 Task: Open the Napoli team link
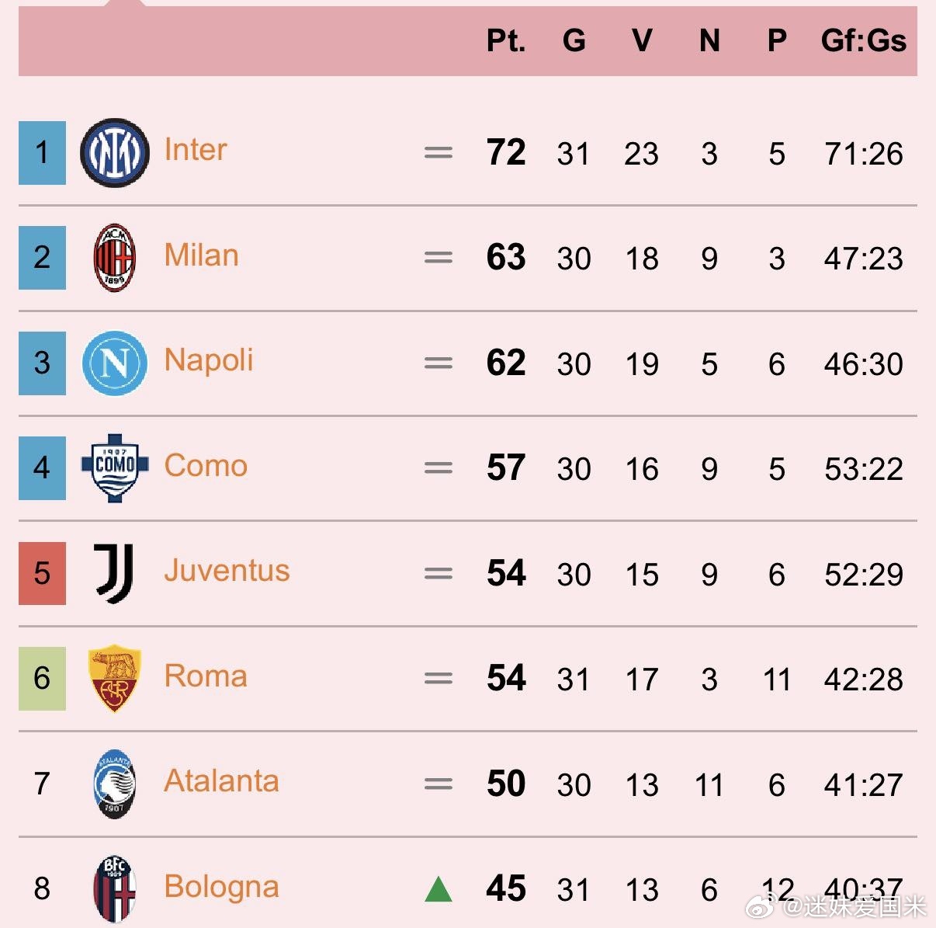point(209,360)
